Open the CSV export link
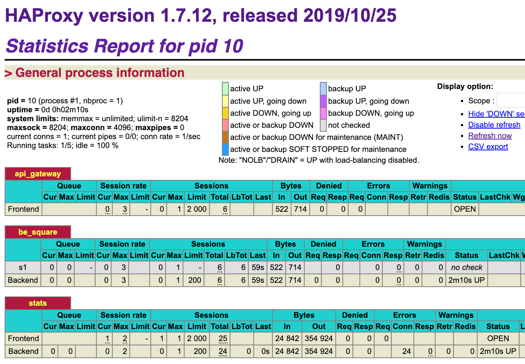 coord(488,146)
